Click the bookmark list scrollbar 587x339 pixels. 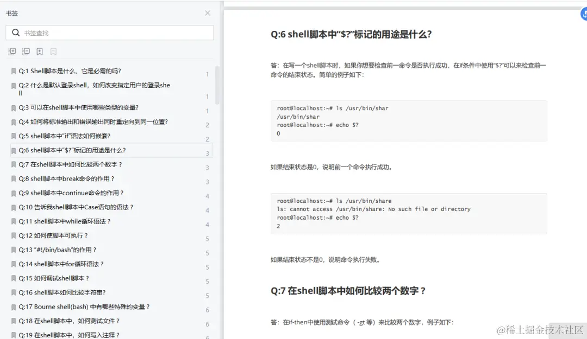coord(217,85)
